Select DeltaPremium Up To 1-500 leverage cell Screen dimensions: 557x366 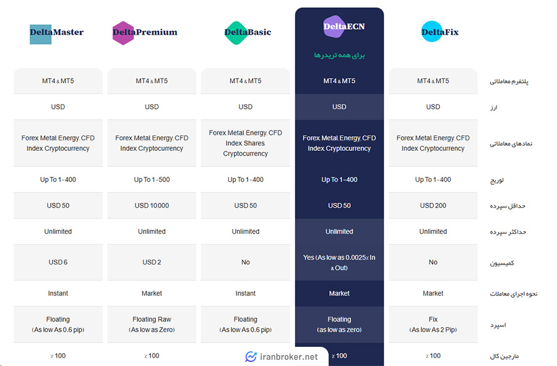152,180
